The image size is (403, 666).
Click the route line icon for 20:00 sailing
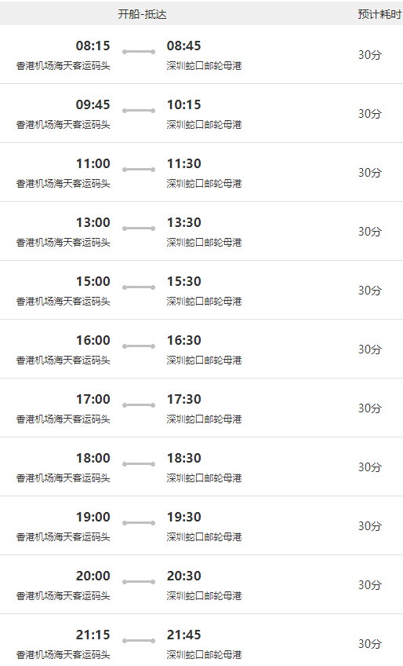139,582
